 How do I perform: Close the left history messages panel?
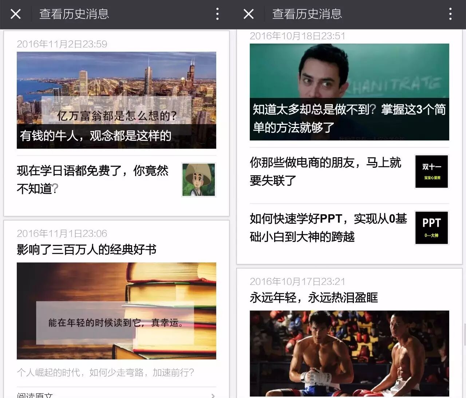pyautogui.click(x=16, y=14)
